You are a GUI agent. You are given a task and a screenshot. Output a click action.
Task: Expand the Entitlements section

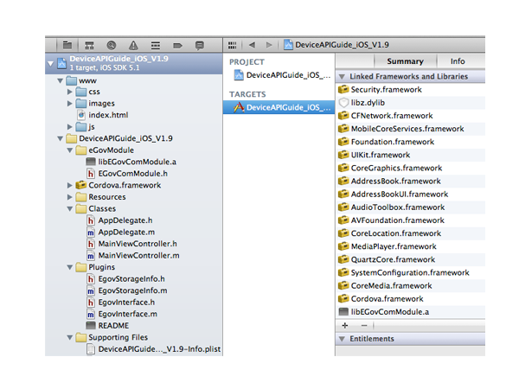[x=341, y=339]
